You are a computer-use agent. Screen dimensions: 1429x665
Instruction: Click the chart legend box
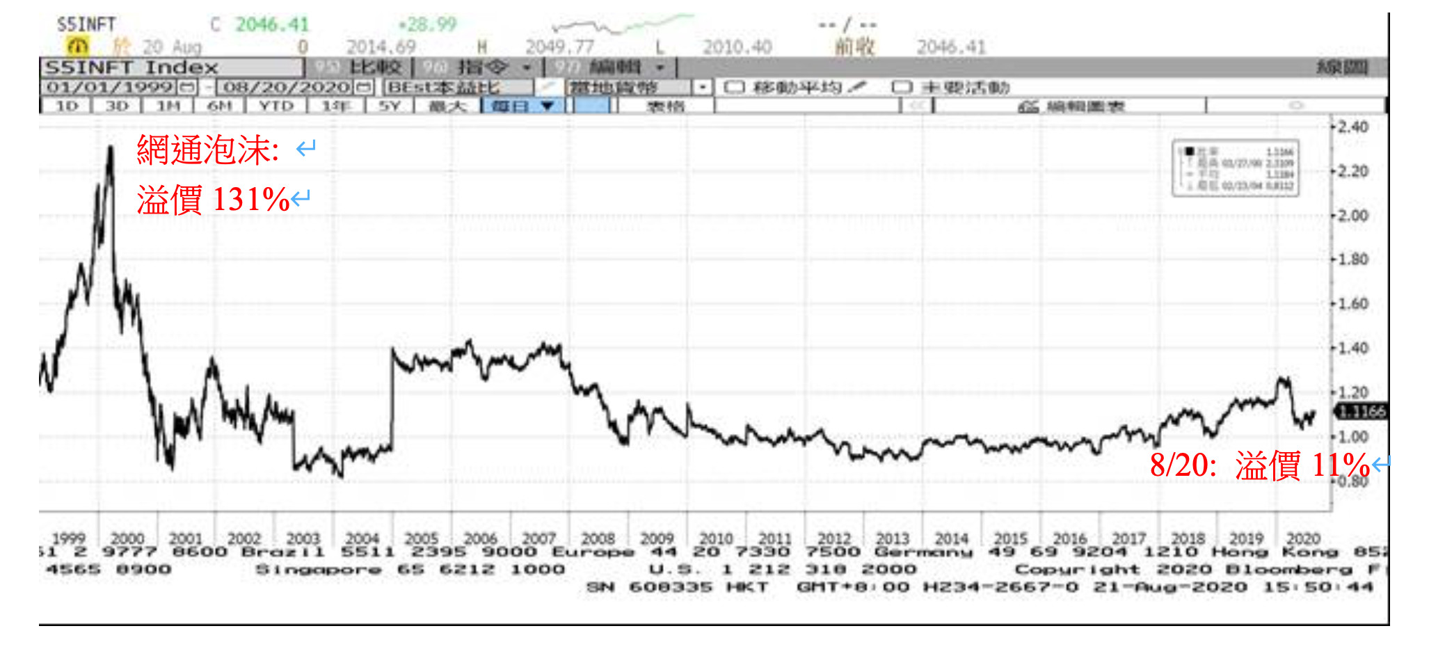click(1236, 168)
